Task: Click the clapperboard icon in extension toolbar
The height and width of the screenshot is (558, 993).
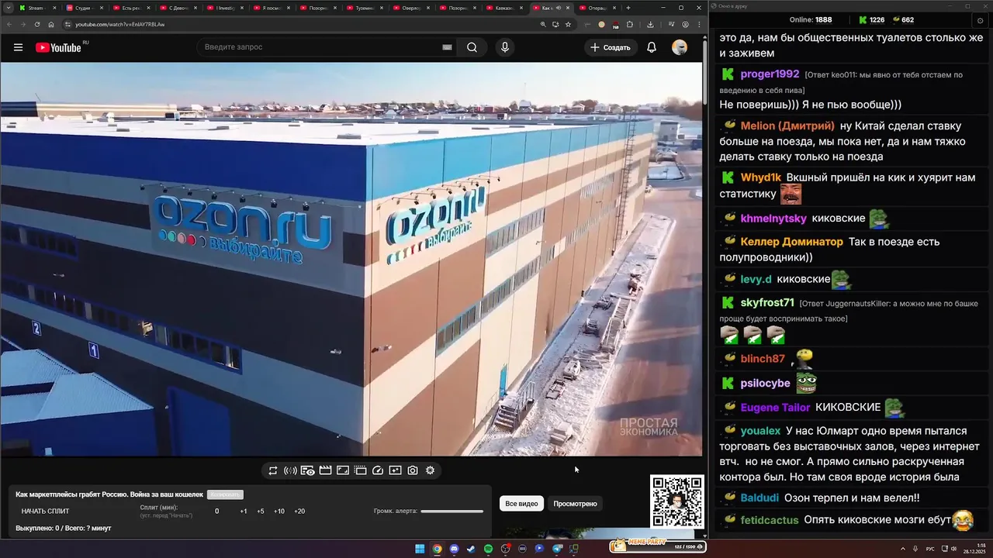Action: pos(325,470)
